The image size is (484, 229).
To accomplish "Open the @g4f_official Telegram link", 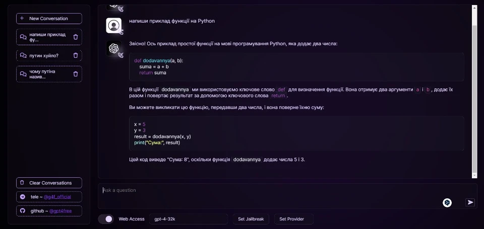I will point(57,197).
